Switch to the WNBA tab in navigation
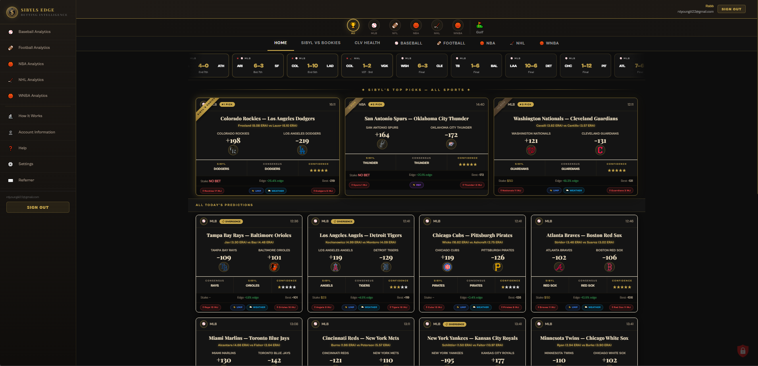Screen dimensions: 758x366 pos(549,43)
